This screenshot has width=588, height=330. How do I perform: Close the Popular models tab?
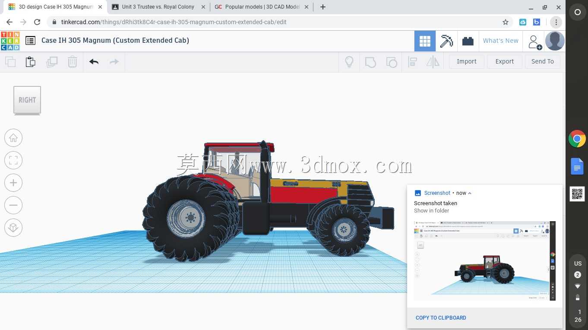coord(307,7)
